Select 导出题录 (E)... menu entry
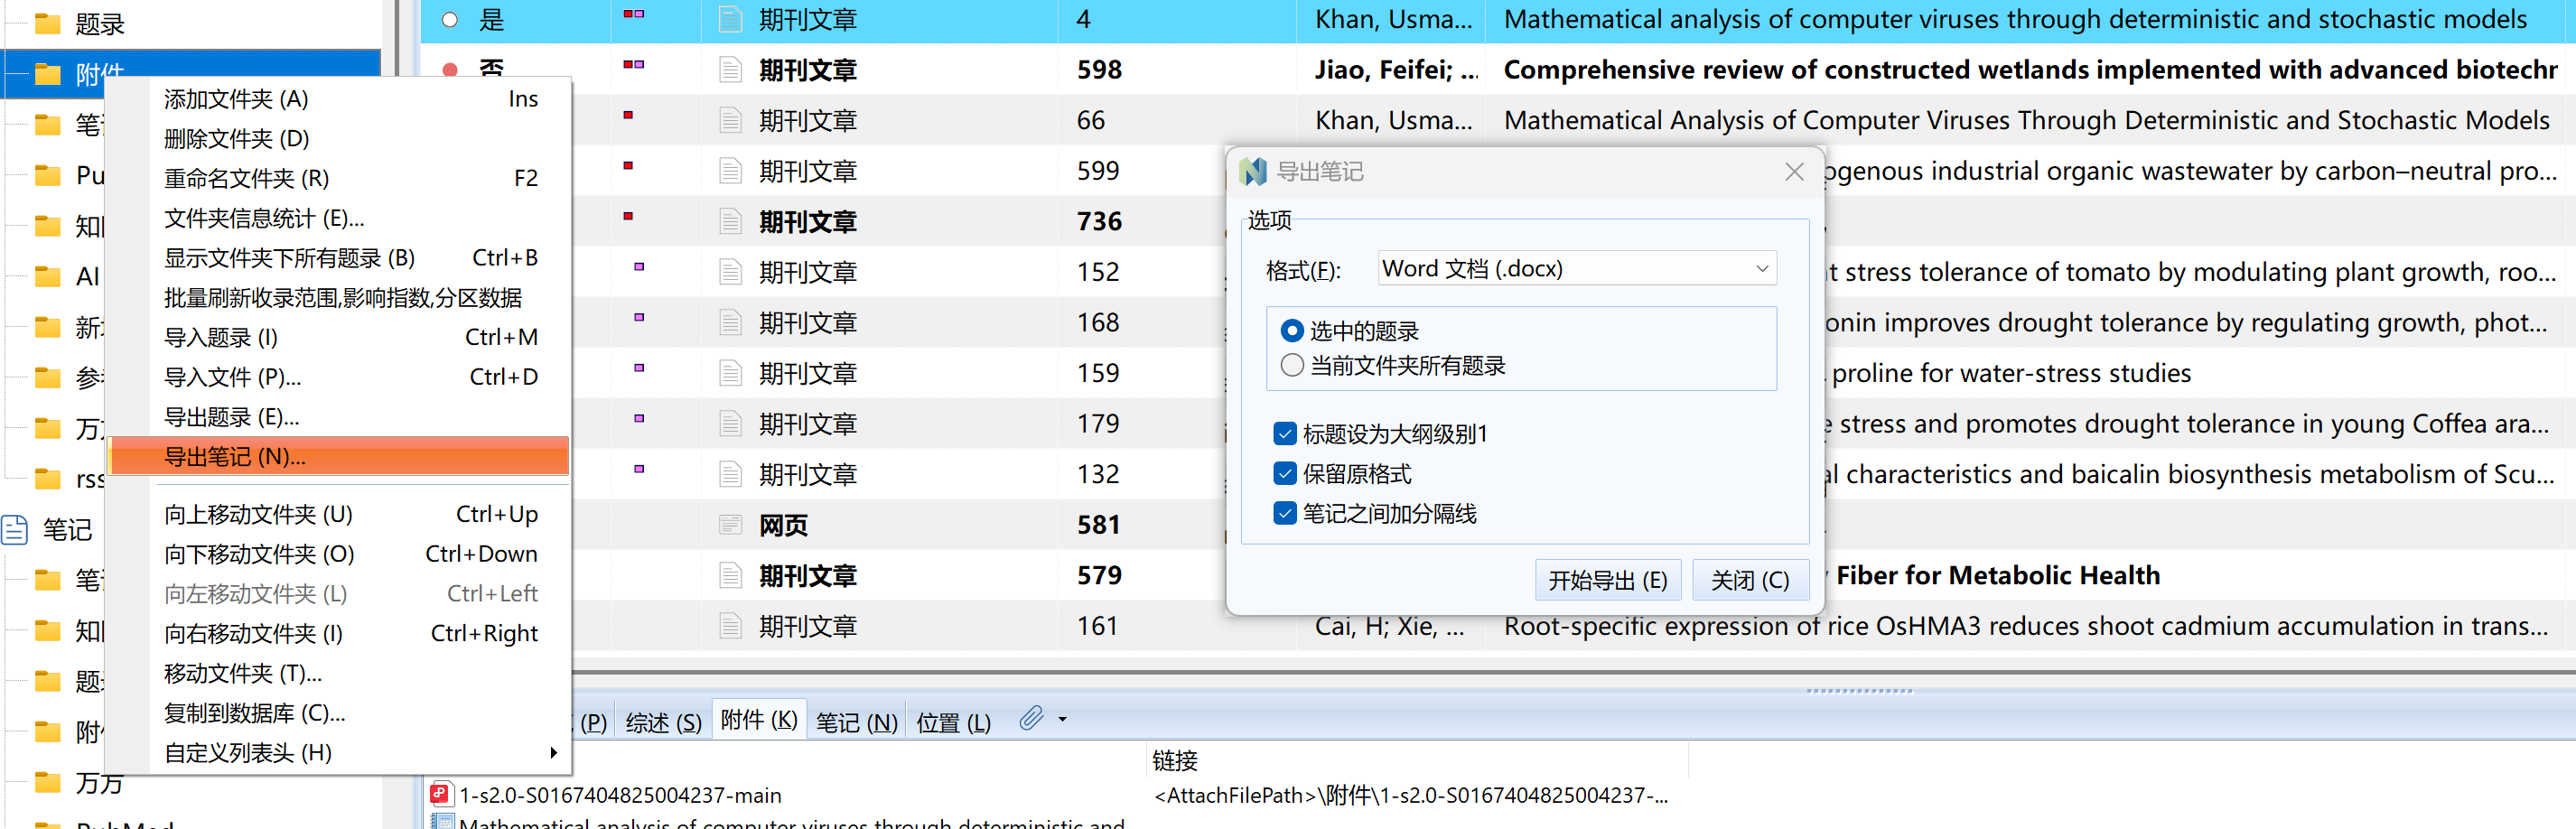The height and width of the screenshot is (829, 2576). click(x=339, y=416)
